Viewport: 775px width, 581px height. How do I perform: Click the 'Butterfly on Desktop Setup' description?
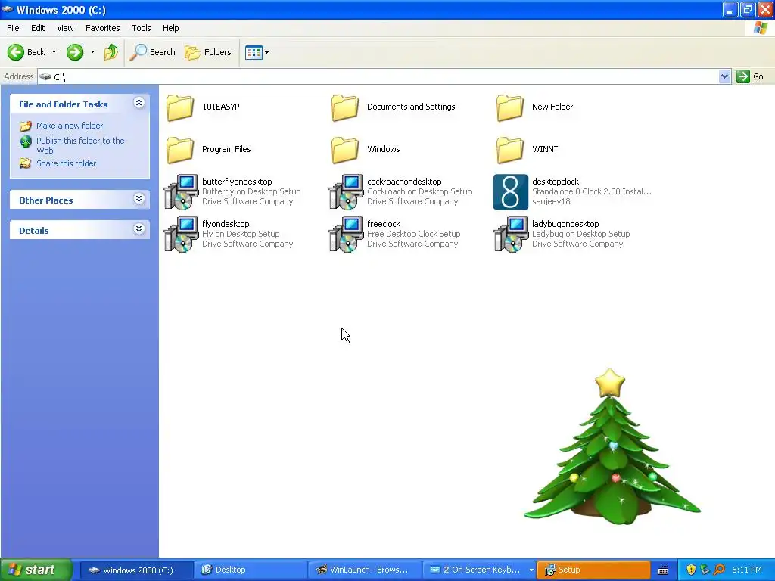pos(251,191)
